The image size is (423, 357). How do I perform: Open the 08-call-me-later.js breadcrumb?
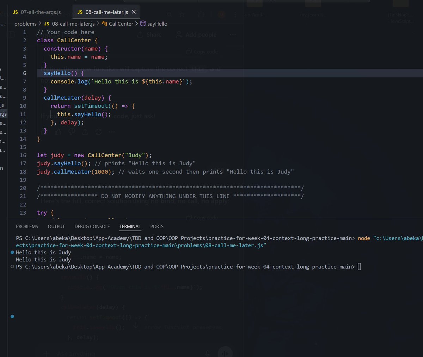point(73,24)
